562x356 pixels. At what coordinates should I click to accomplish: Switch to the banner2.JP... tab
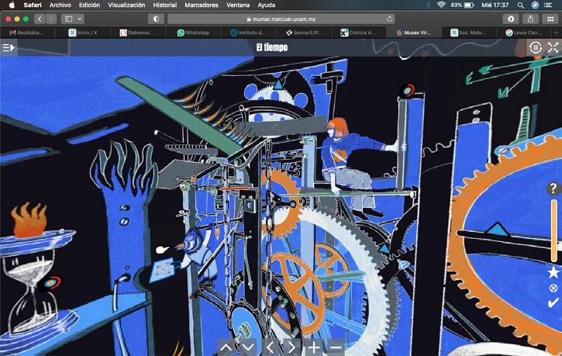304,33
